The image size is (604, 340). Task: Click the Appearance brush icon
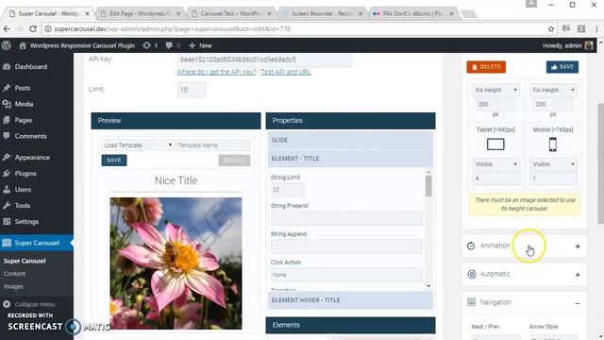point(7,158)
